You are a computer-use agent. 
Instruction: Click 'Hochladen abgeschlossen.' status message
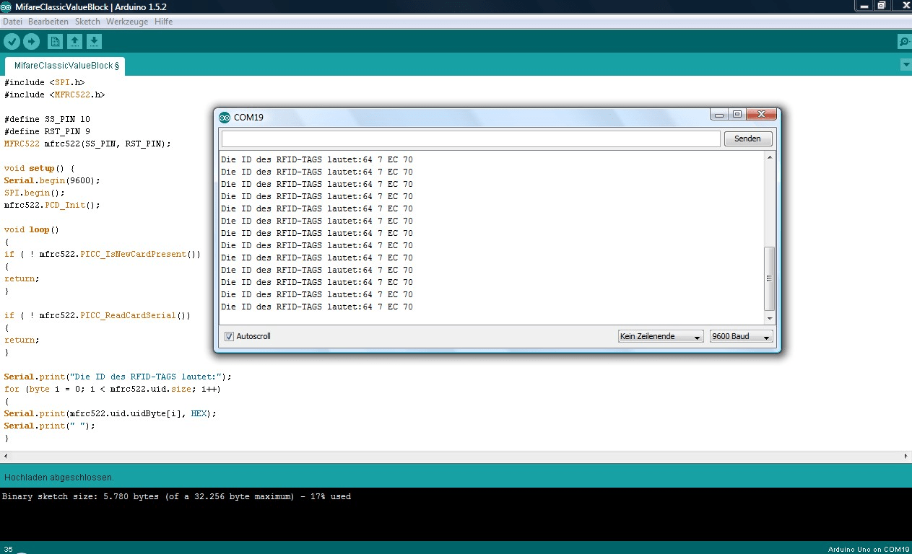59,478
